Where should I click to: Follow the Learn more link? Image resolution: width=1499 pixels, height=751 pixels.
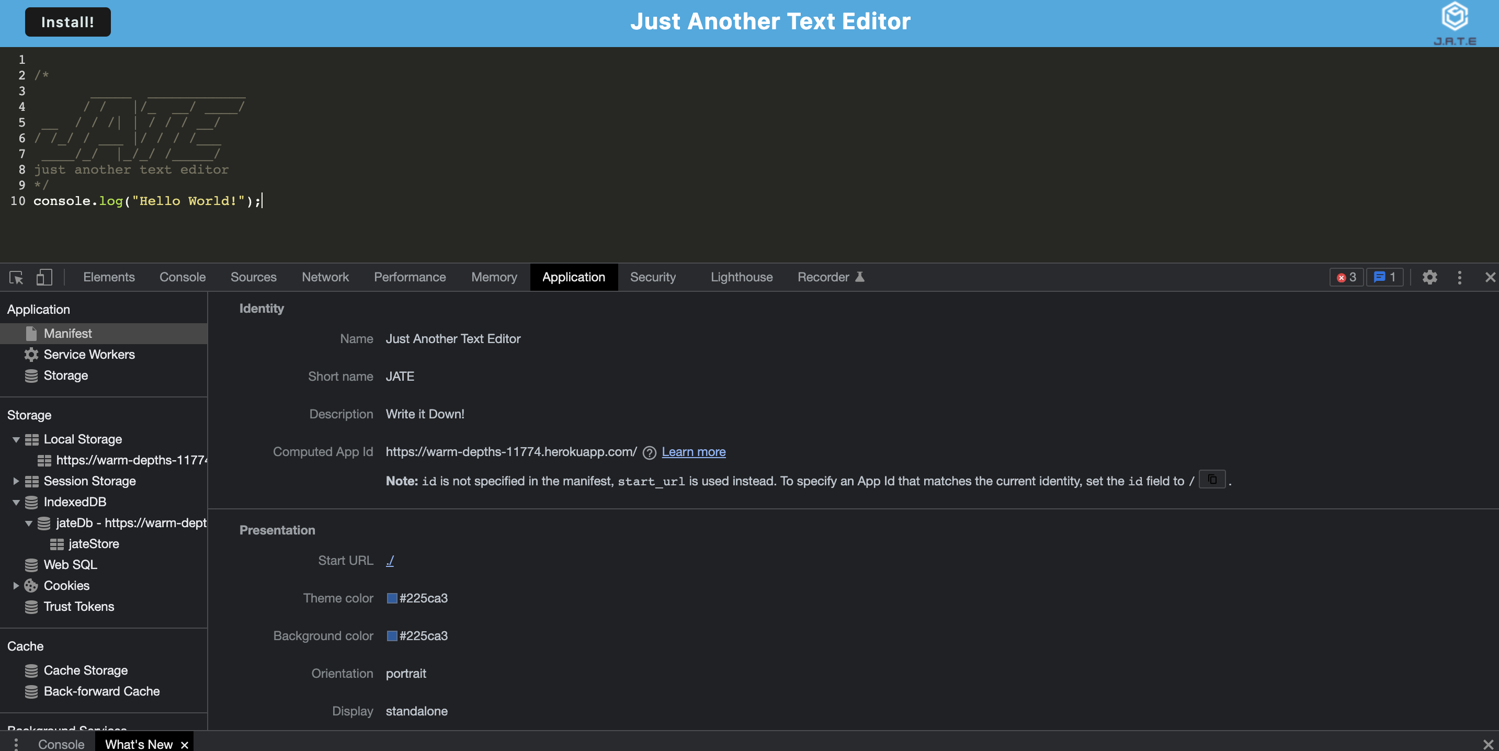click(x=693, y=452)
